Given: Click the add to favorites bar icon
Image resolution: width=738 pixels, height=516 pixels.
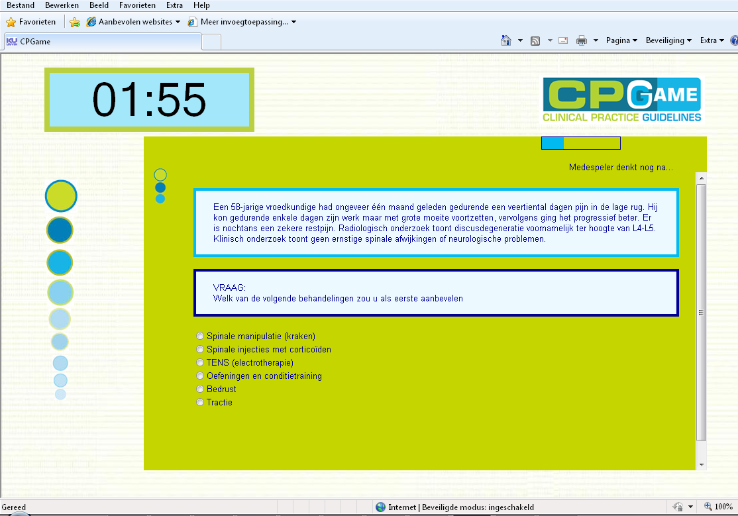Looking at the screenshot, I should (x=75, y=22).
